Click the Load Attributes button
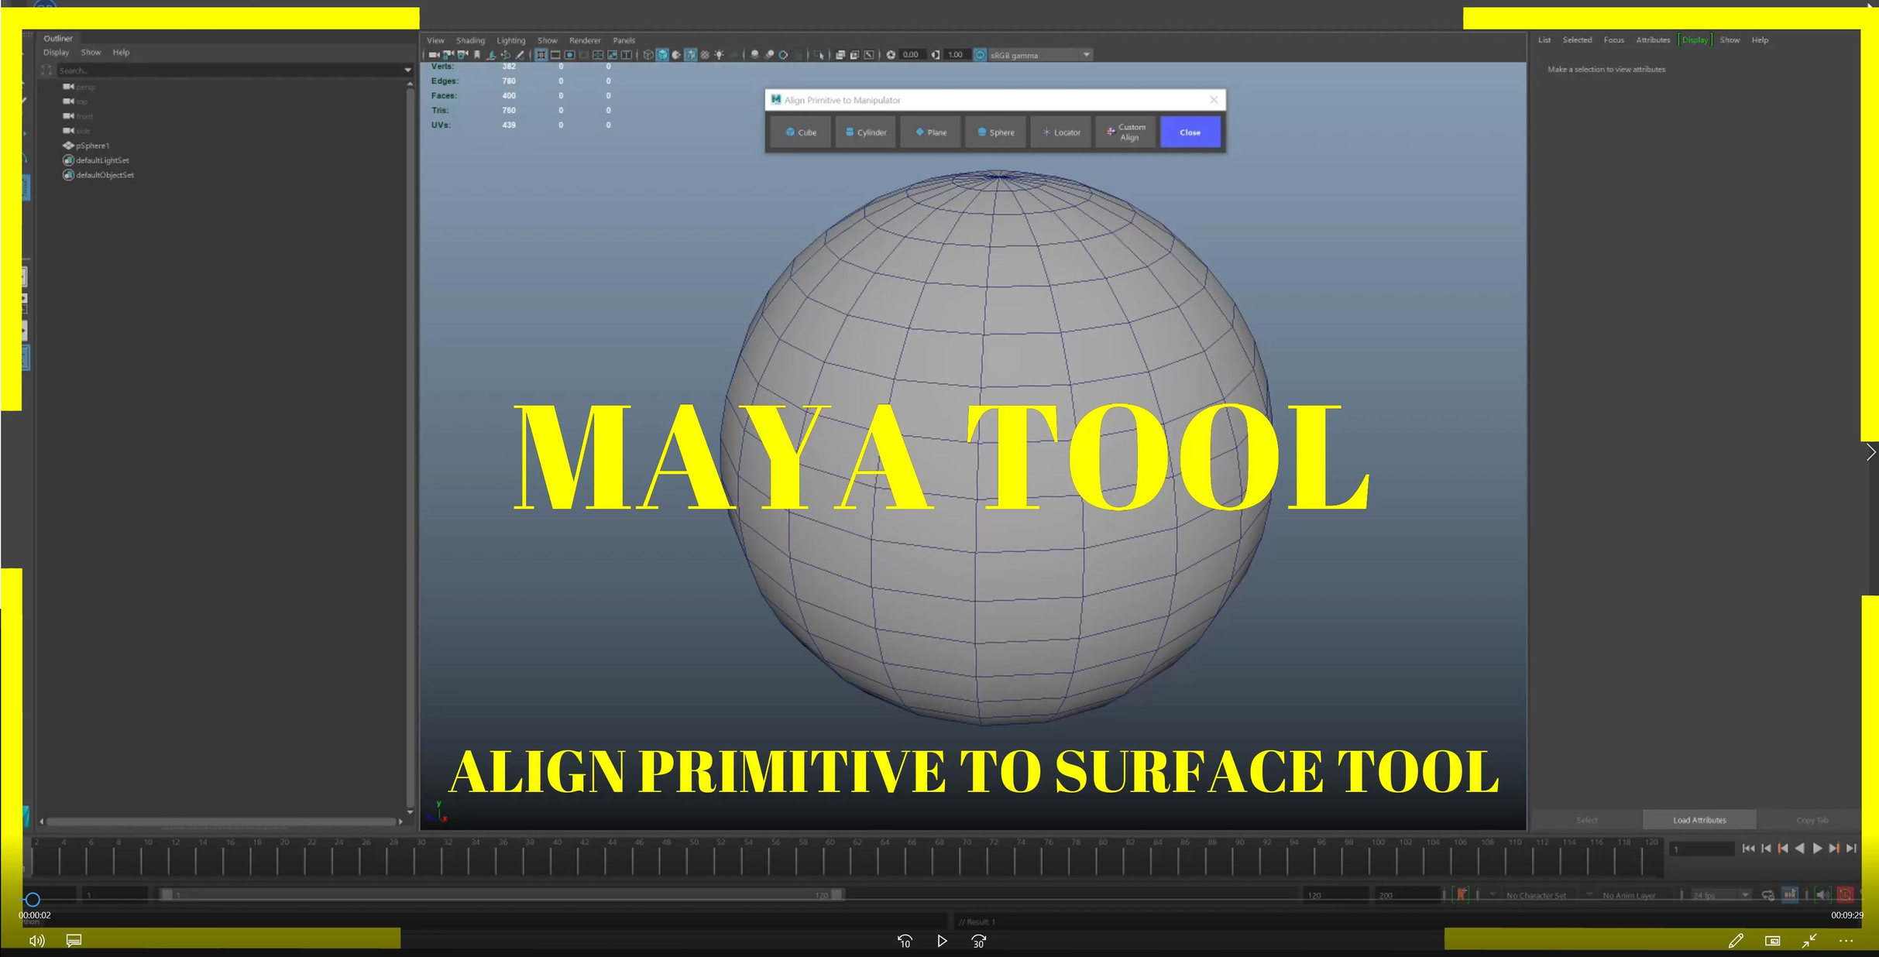Image resolution: width=1879 pixels, height=957 pixels. click(1699, 819)
